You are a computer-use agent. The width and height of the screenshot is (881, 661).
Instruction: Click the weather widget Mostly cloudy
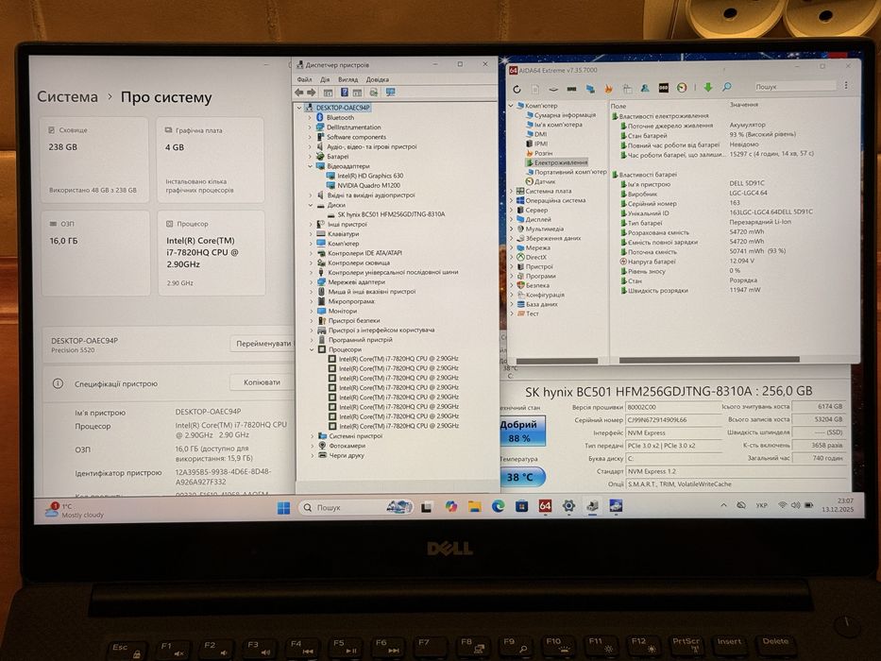tap(75, 510)
